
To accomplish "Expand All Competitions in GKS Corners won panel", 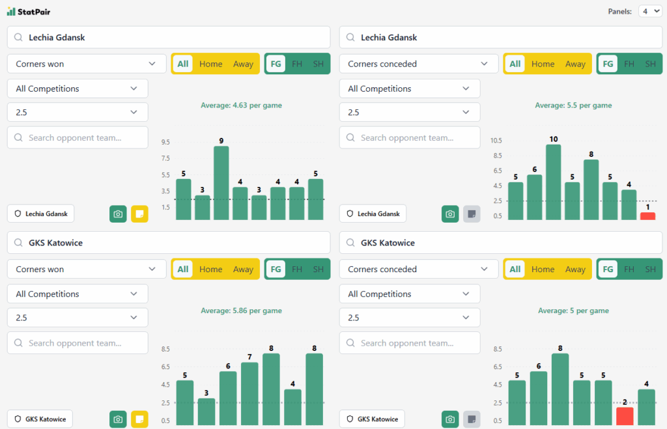I will [78, 294].
